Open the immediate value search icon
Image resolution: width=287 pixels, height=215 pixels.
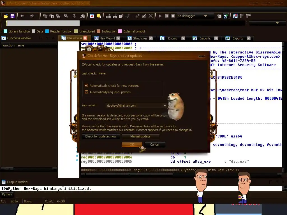pyautogui.click(x=58, y=16)
